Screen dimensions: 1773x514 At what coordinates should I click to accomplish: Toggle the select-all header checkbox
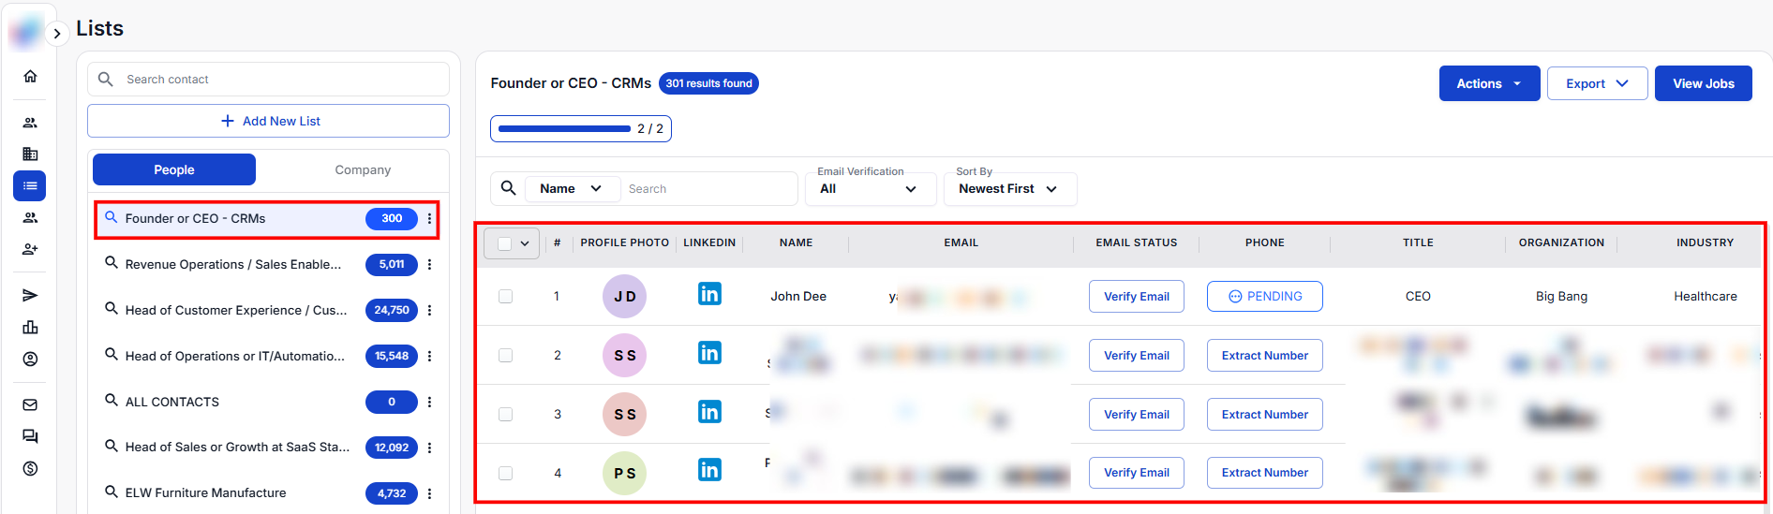pyautogui.click(x=504, y=243)
